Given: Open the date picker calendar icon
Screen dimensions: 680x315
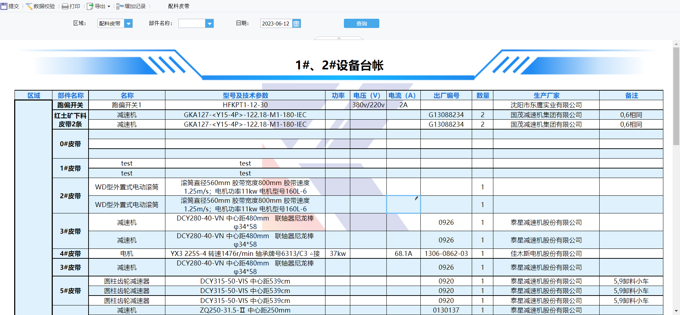Looking at the screenshot, I should tap(296, 23).
